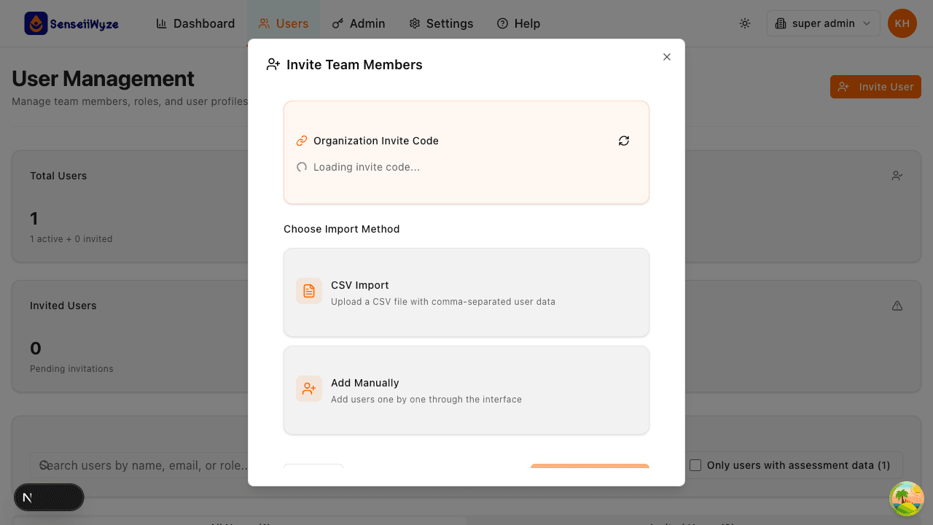Select the CSV Import file icon

pyautogui.click(x=308, y=290)
